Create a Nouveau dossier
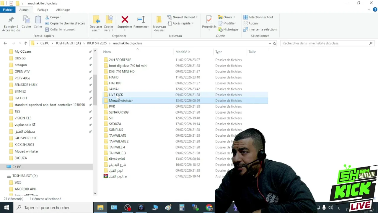Viewport: 378px width, 213px height. point(159,24)
